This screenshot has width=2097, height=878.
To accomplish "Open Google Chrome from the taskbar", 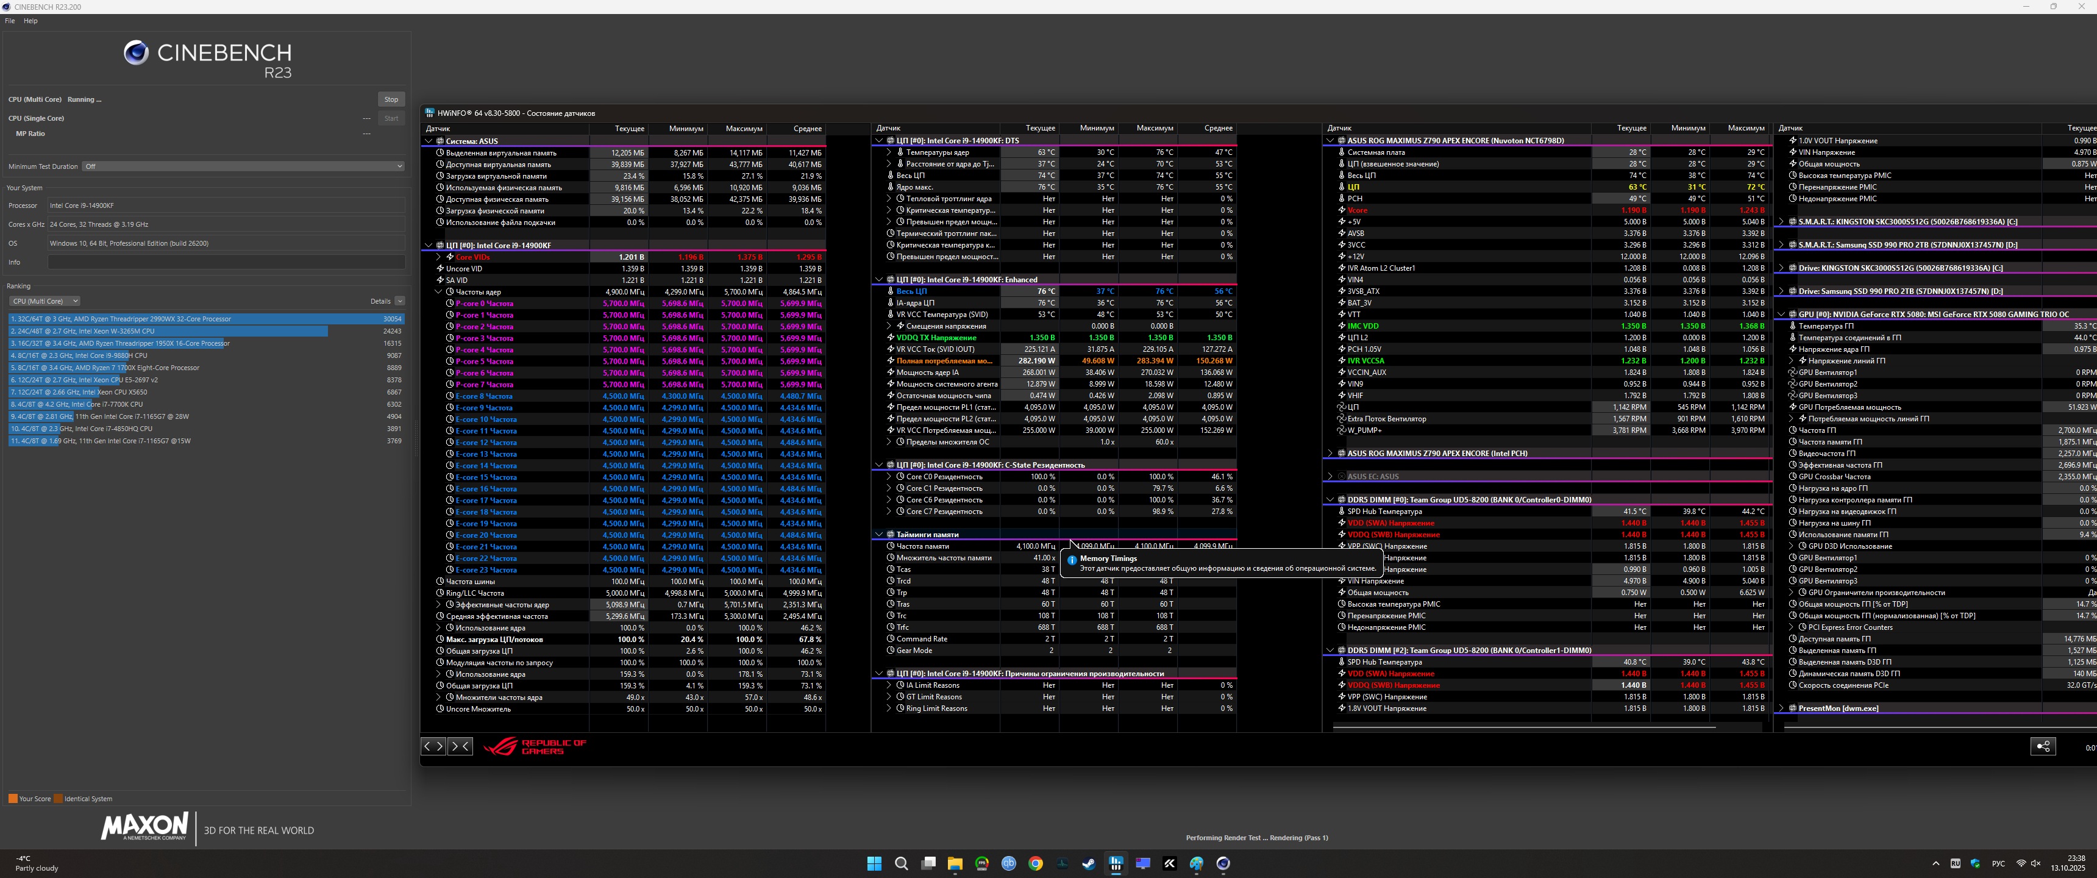I will click(x=1036, y=863).
